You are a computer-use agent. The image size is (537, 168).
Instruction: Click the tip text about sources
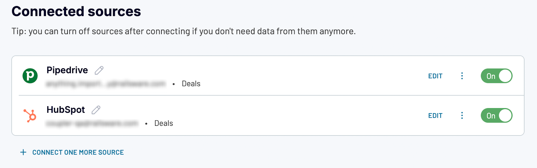[x=184, y=31]
